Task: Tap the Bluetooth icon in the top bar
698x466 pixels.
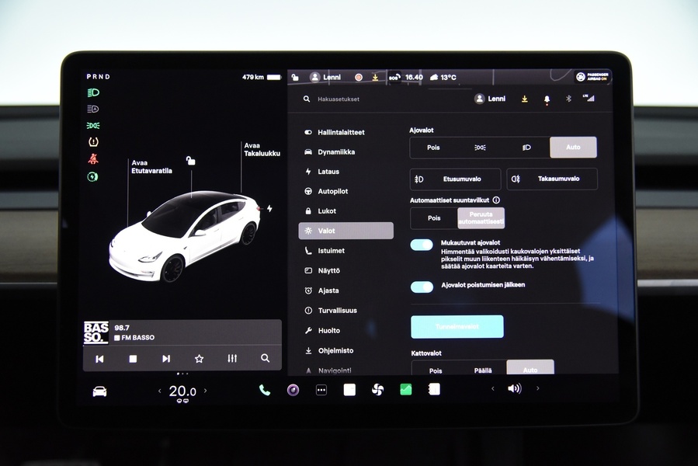Action: (568, 99)
